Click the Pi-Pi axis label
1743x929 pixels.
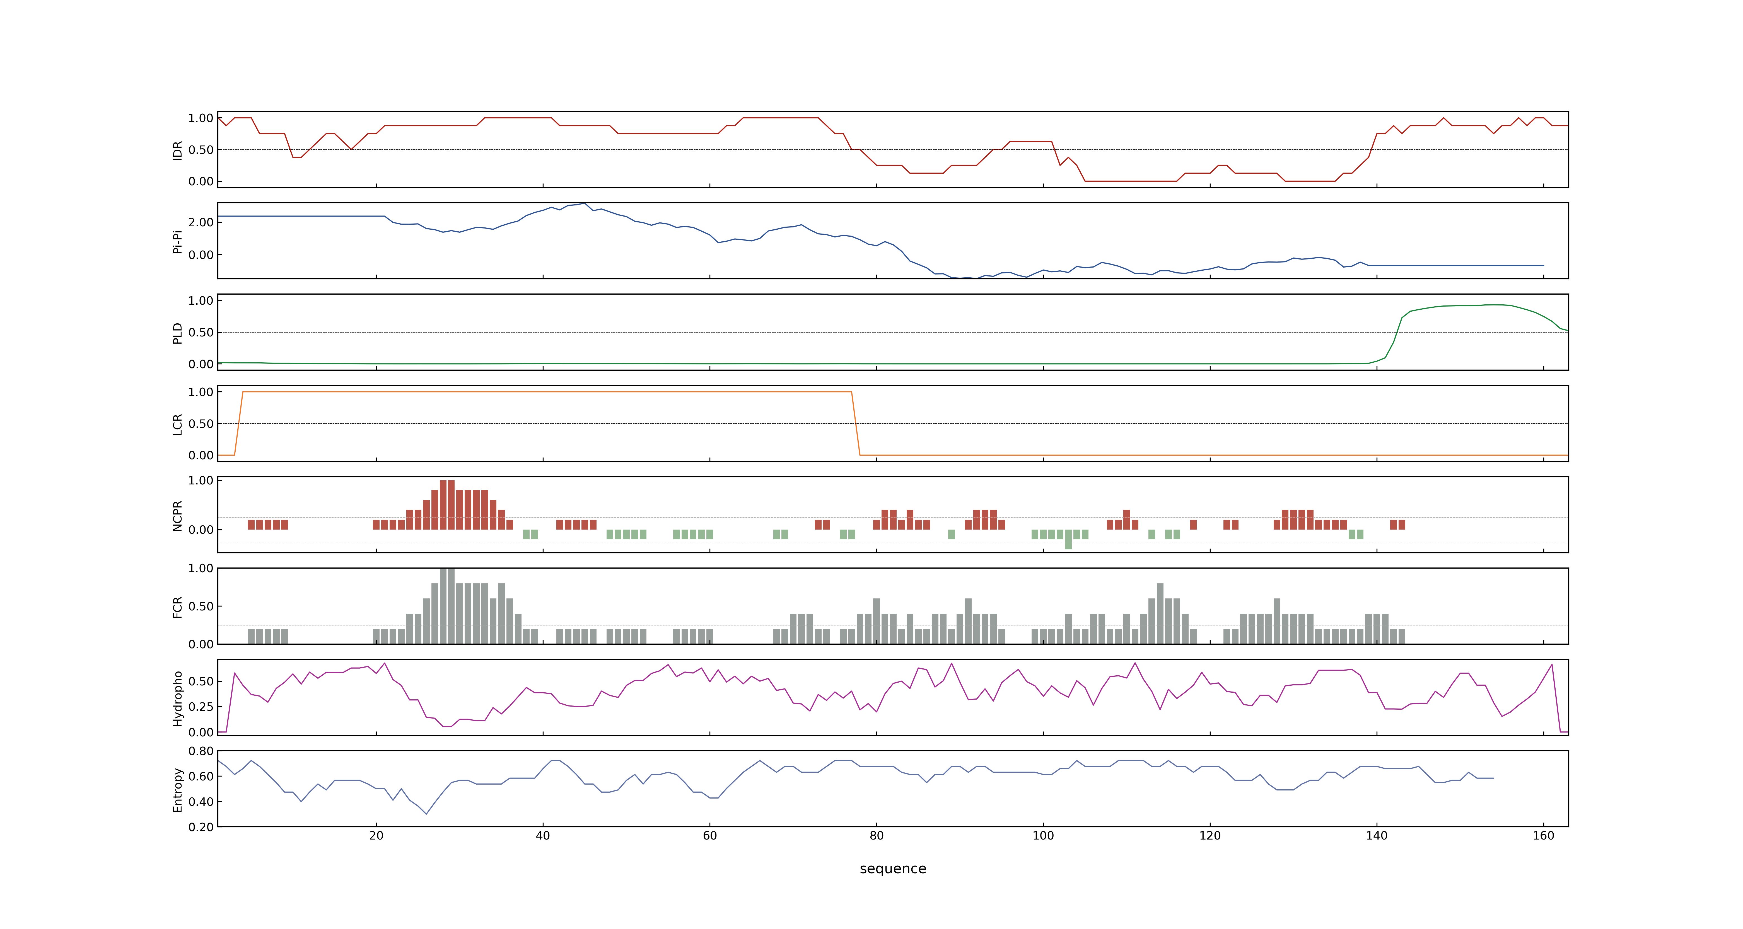pos(178,241)
